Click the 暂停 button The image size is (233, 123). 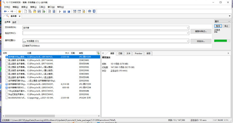coord(218,26)
